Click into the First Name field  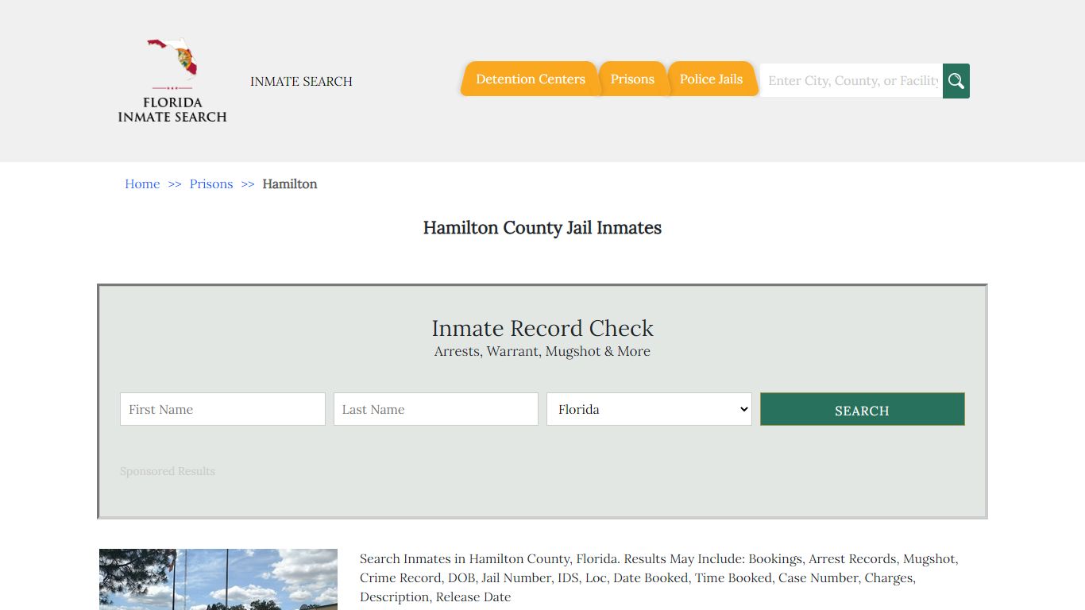pos(222,409)
